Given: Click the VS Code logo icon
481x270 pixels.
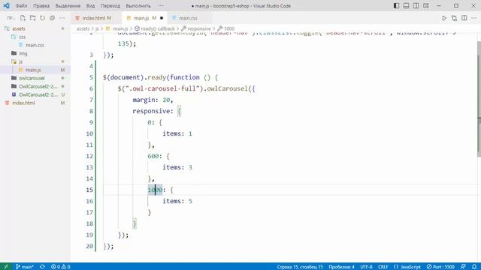Looking at the screenshot, I should tap(6, 5).
